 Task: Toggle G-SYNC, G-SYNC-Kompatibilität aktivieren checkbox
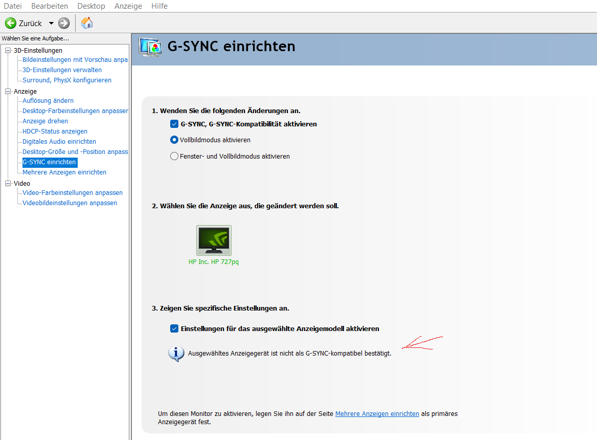pos(174,124)
